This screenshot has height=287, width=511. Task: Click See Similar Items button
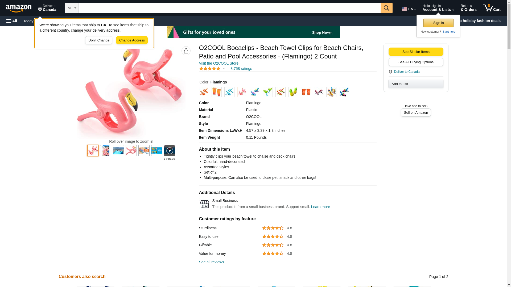coord(416,52)
